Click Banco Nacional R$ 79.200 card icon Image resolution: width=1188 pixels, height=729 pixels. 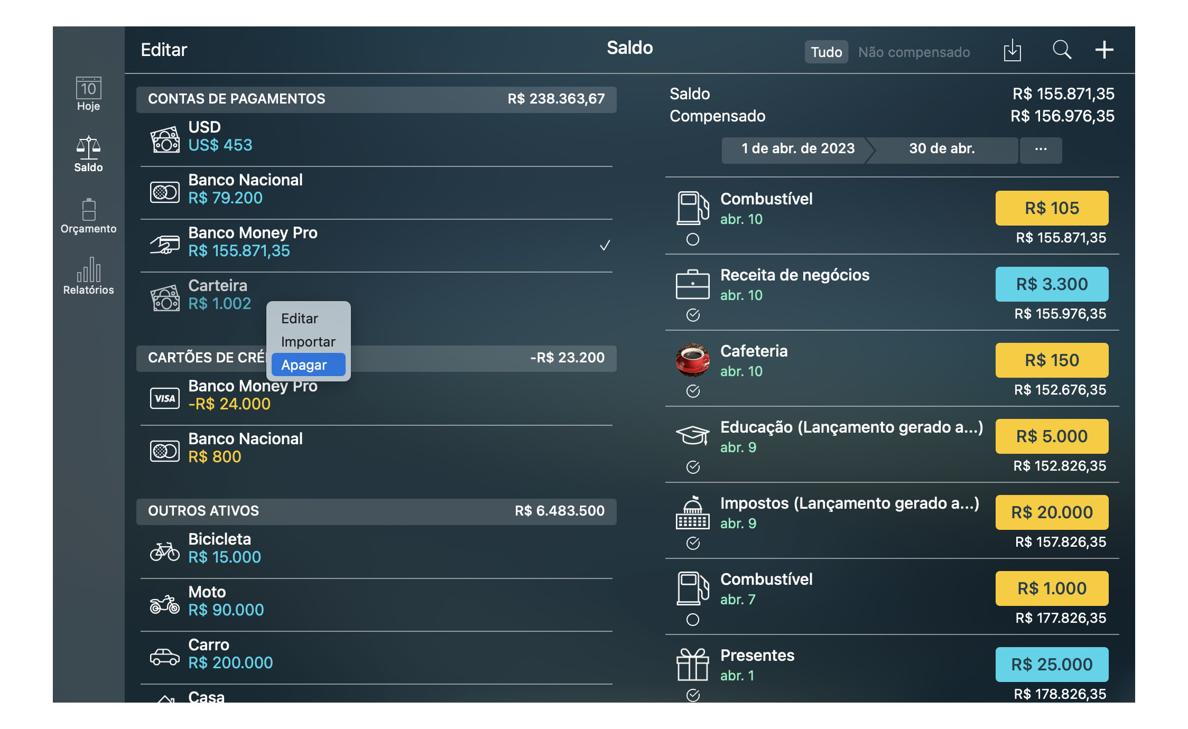[165, 193]
